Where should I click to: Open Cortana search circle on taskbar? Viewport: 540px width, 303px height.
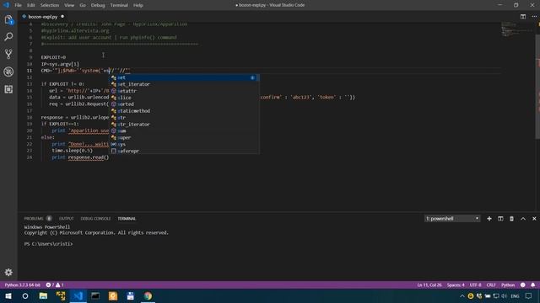[25, 295]
